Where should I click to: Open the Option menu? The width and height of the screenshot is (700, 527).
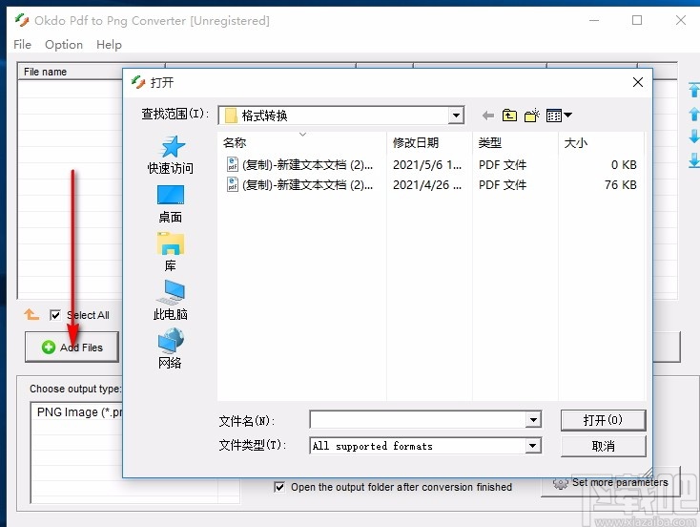tap(64, 45)
